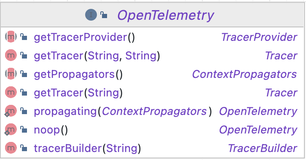Select the getTracerProvider() method row
This screenshot has width=306, height=160.
point(153,37)
